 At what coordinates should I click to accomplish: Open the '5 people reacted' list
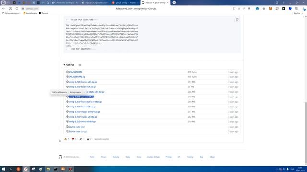[101, 139]
